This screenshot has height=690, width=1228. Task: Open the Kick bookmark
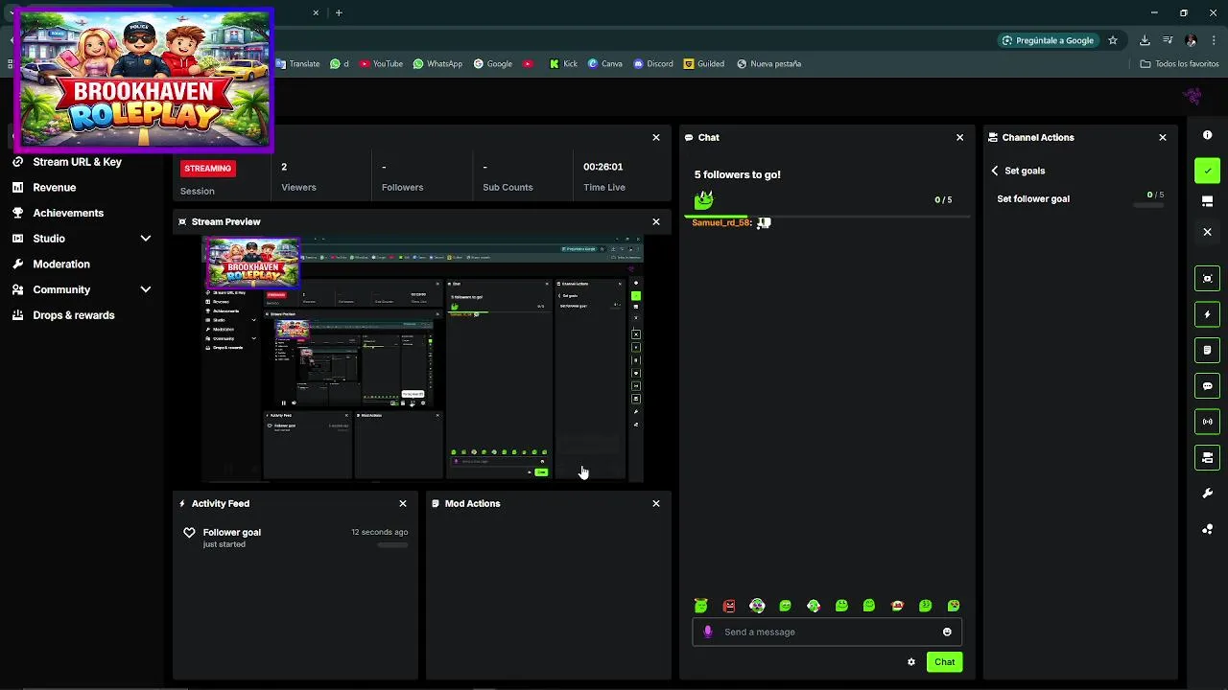click(x=563, y=64)
